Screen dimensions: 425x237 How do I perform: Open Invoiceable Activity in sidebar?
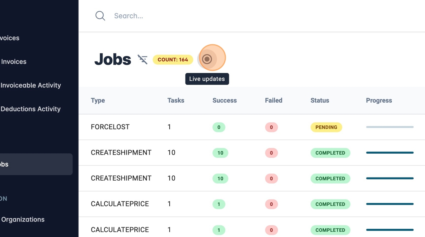point(31,85)
